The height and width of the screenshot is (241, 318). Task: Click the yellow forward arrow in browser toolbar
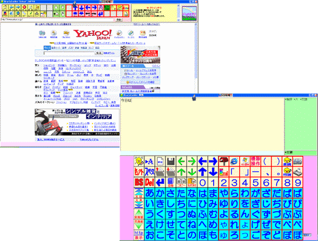click(18, 8)
